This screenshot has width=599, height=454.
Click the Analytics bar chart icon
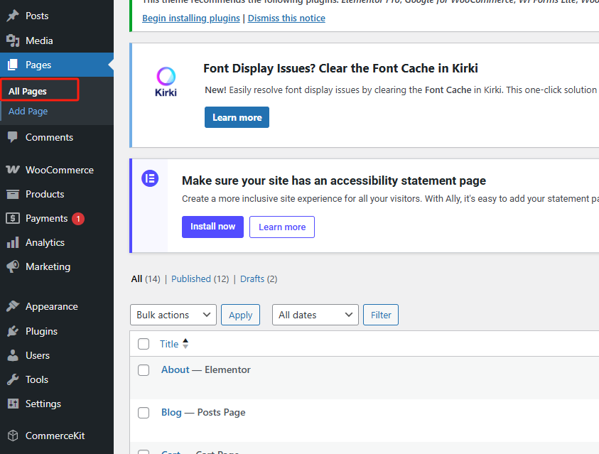coord(13,242)
